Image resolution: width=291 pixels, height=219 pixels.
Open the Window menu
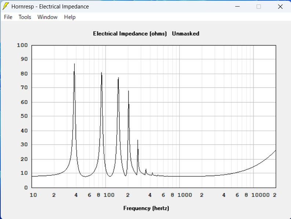[47, 17]
